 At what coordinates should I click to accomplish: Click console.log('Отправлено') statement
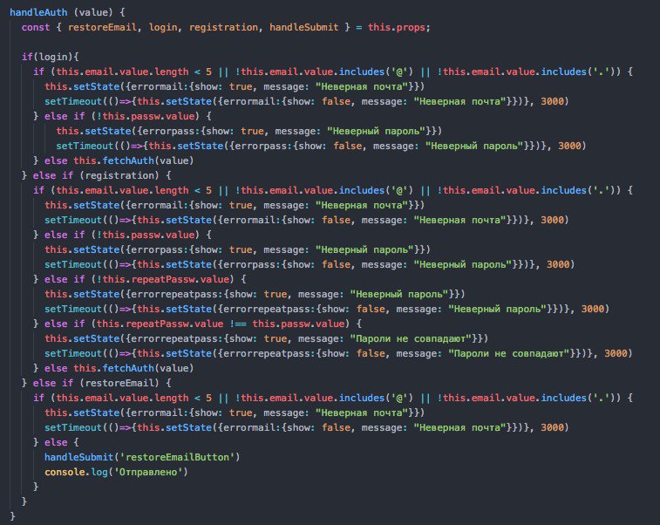116,472
